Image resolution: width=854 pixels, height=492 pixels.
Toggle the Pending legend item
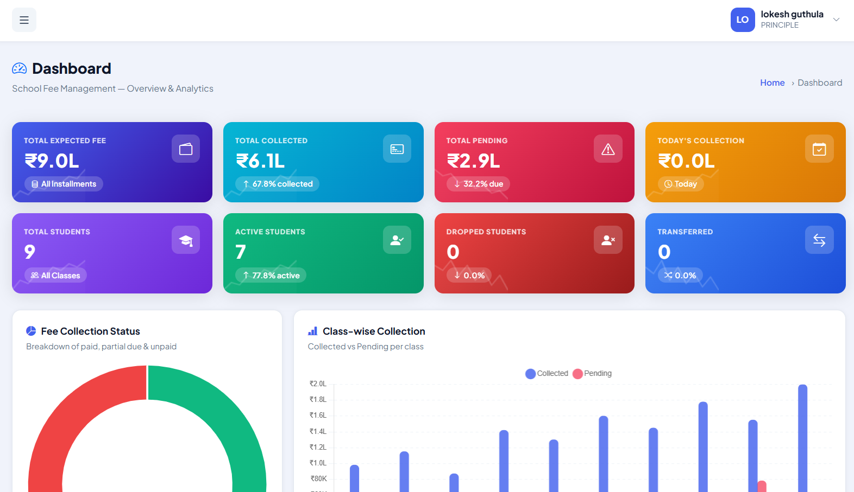click(x=592, y=374)
